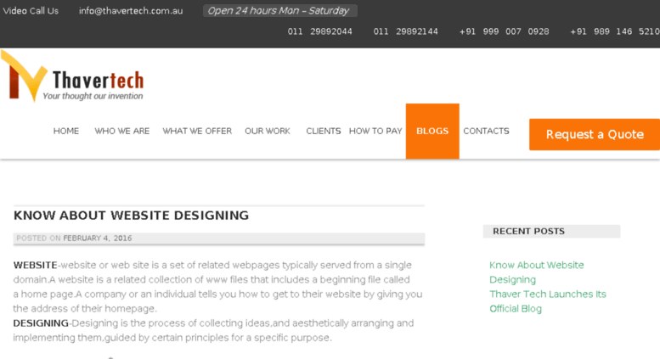Open the CONTACTS page

tap(486, 132)
